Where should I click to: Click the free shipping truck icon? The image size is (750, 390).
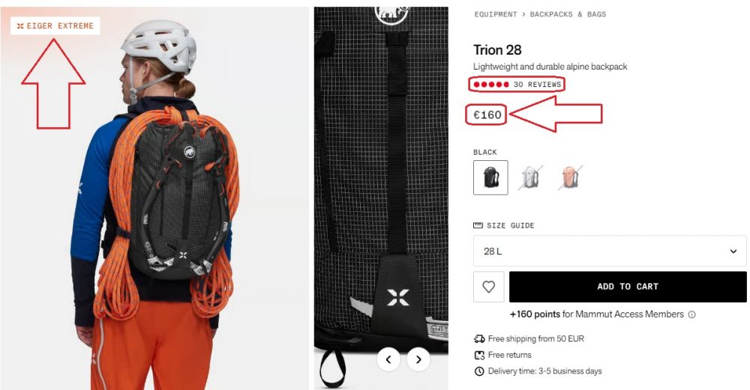point(479,339)
